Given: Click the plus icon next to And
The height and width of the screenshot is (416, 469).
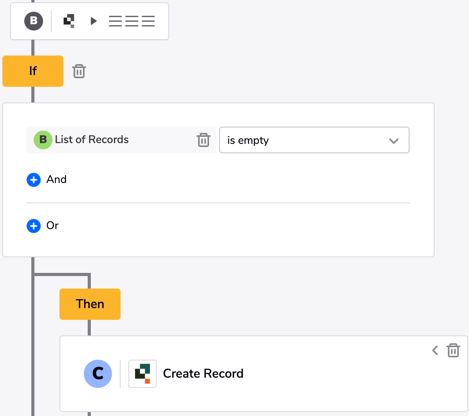Looking at the screenshot, I should [34, 179].
